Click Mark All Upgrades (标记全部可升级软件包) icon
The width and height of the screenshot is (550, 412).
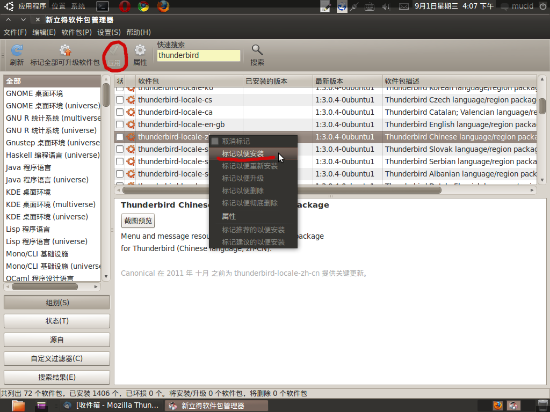coord(65,51)
